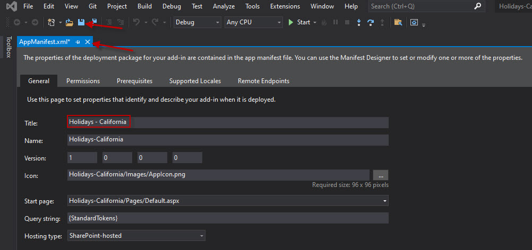The width and height of the screenshot is (532, 250).
Task: Open the Undo history dropdown arrow
Action: pyautogui.click(x=146, y=23)
